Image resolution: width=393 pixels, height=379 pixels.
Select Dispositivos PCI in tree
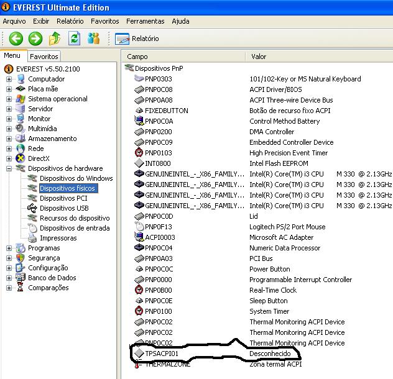point(63,198)
